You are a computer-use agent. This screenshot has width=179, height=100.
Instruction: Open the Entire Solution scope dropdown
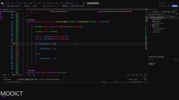11,79
